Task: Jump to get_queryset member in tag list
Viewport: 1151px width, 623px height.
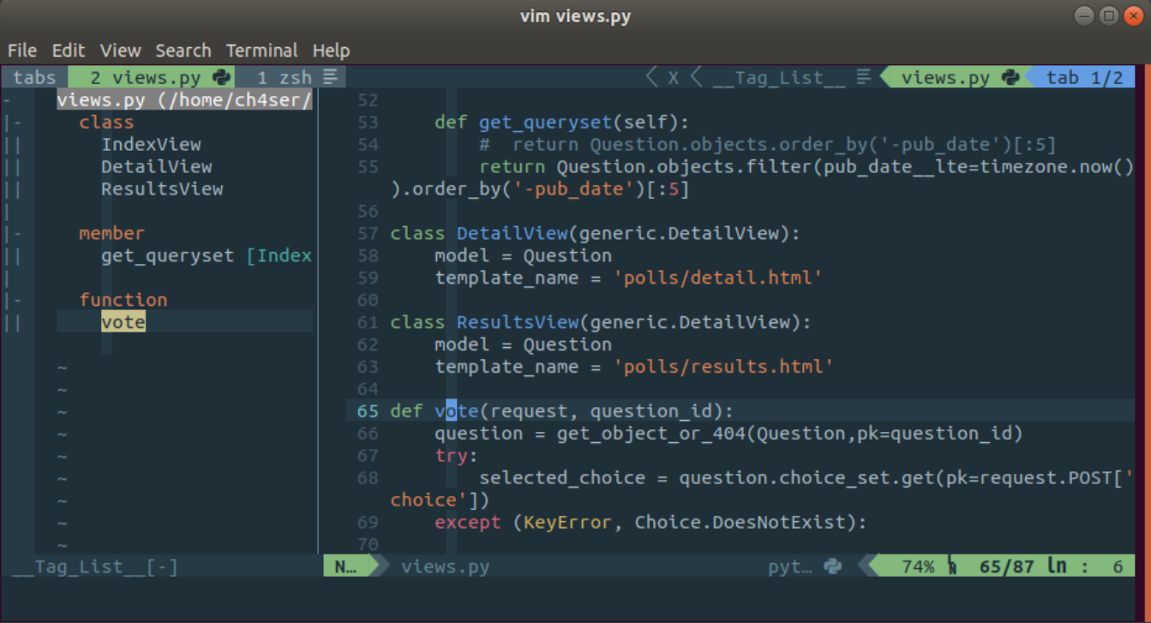Action: (x=207, y=255)
